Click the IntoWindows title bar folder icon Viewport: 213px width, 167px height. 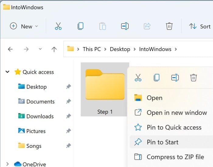pyautogui.click(x=6, y=7)
